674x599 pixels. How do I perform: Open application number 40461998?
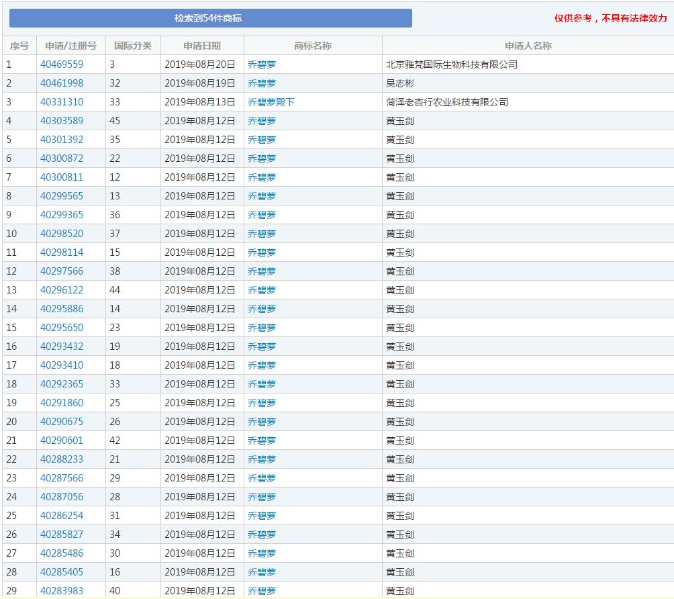pos(62,83)
